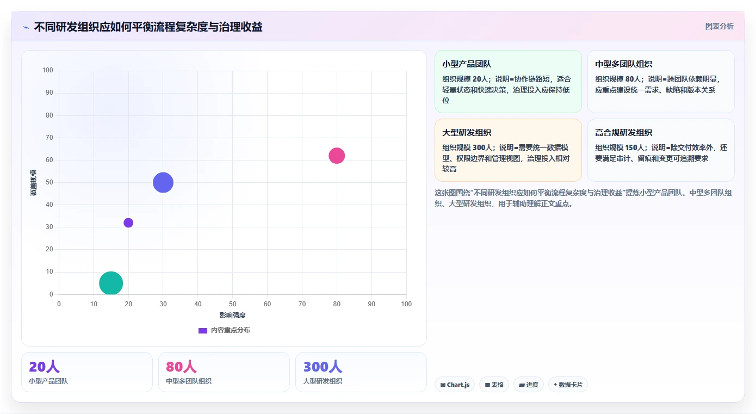Open the 中型多团队组织 description card
Image resolution: width=756 pixels, height=414 pixels.
[661, 82]
